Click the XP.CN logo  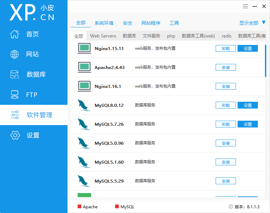(32, 13)
